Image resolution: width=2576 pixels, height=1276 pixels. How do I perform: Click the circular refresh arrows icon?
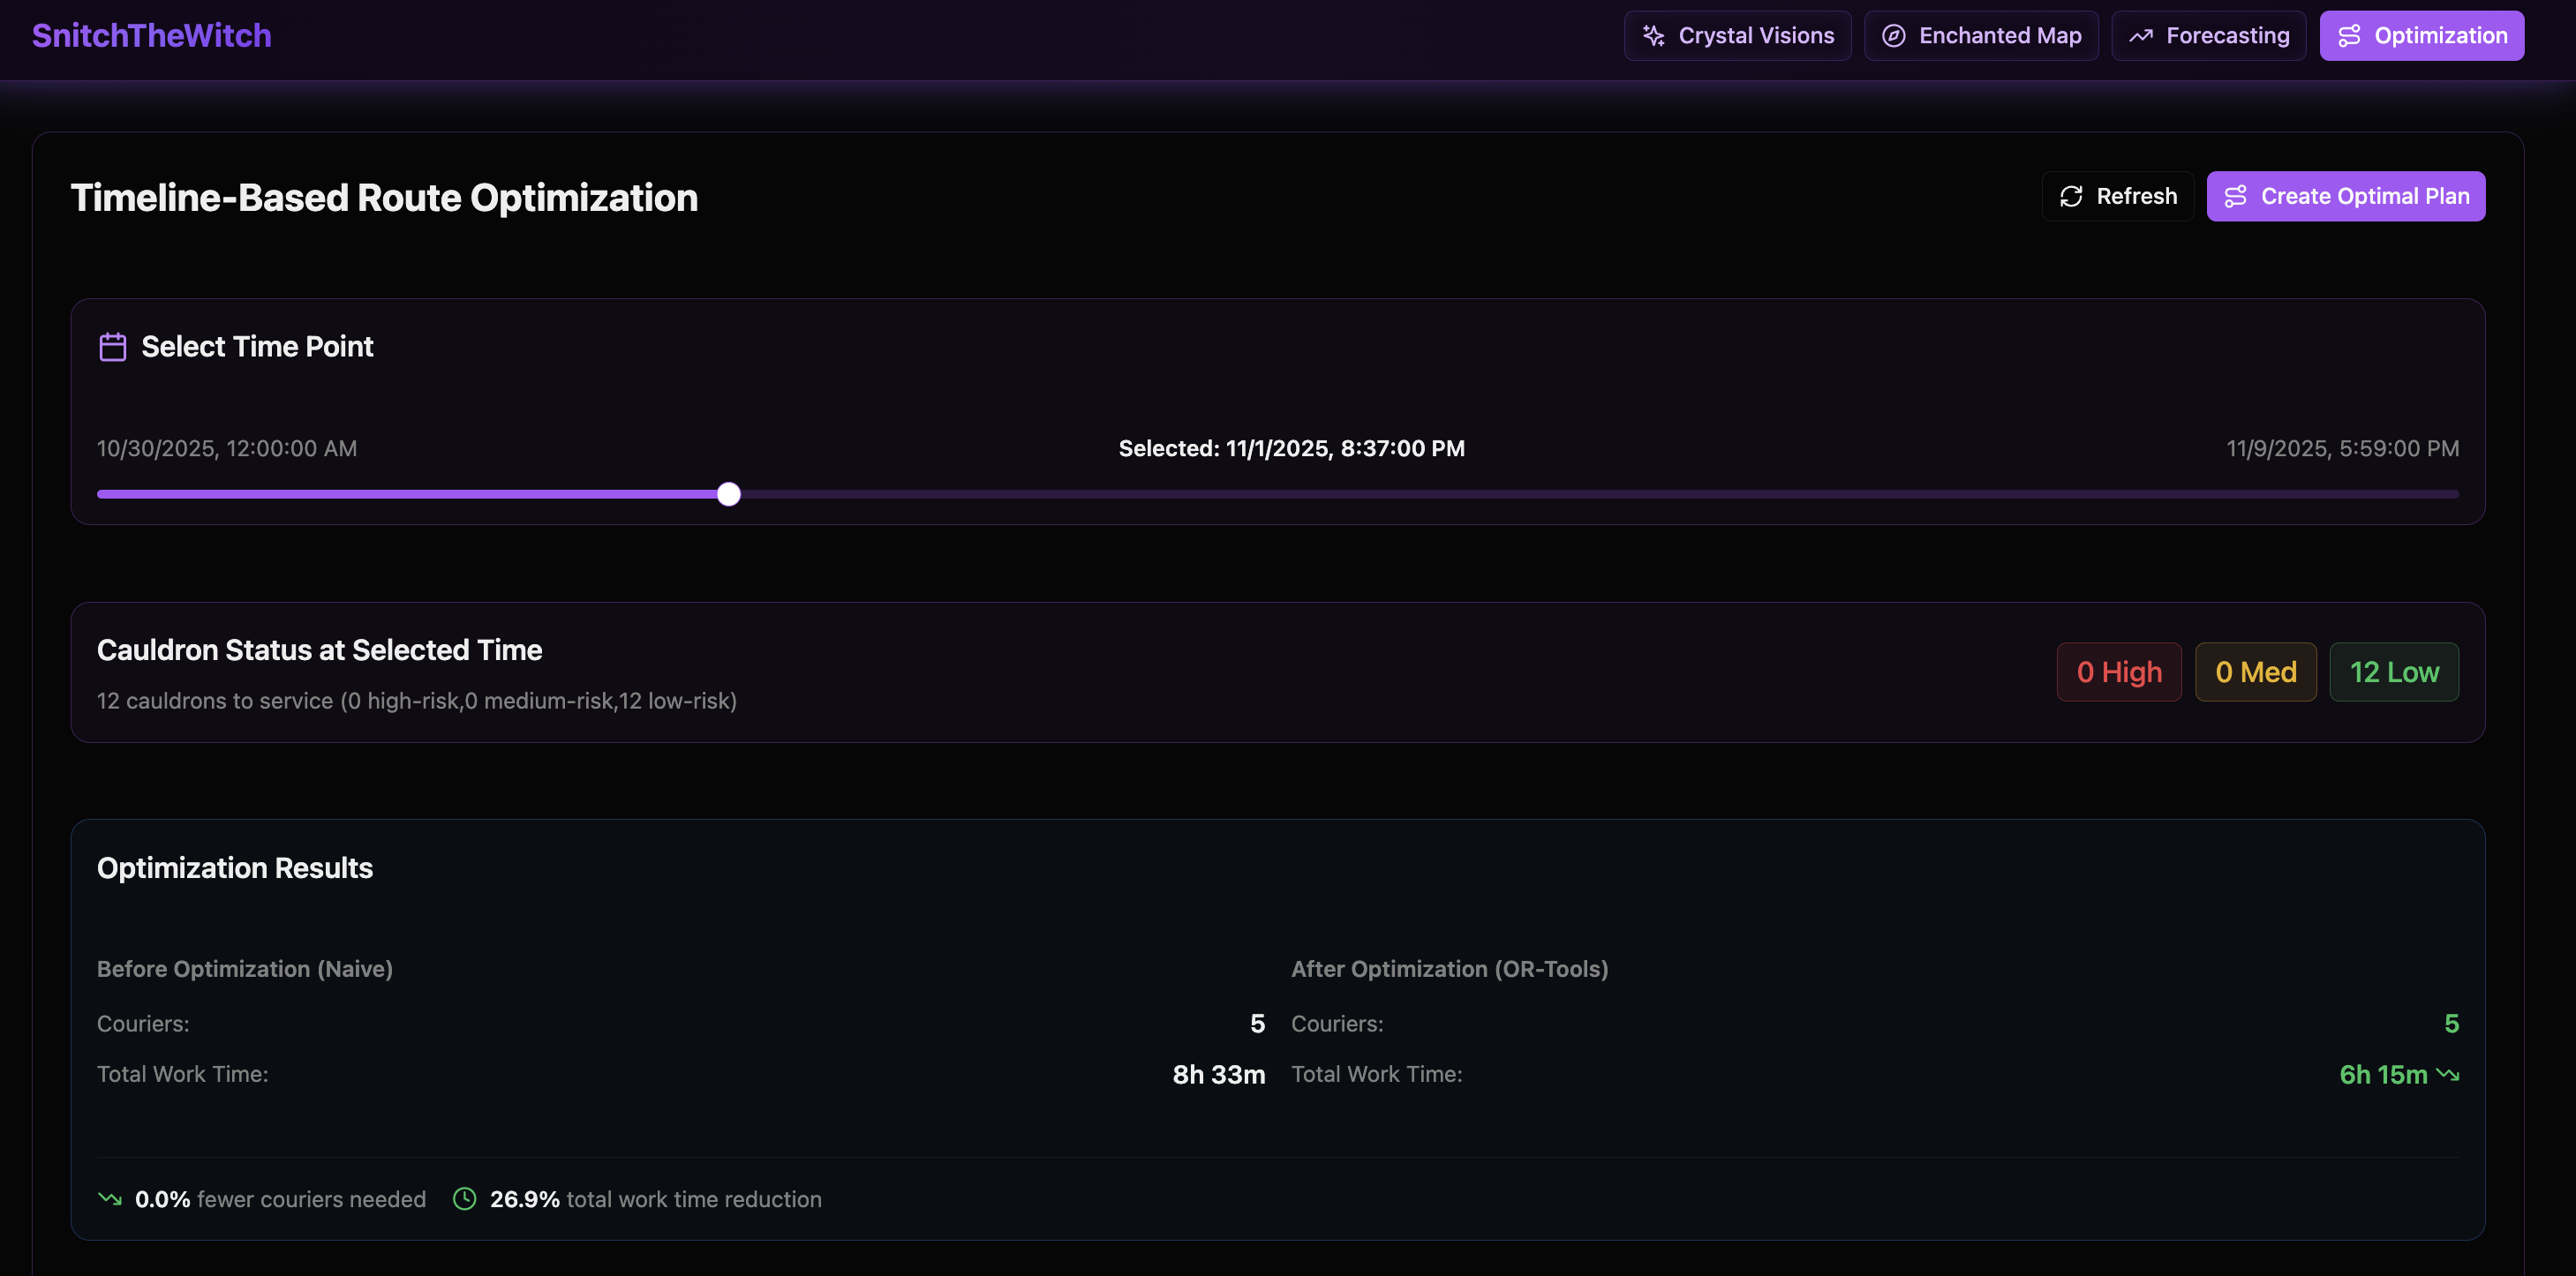click(2071, 197)
